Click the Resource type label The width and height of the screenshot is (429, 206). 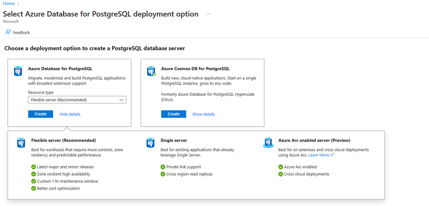[41, 93]
